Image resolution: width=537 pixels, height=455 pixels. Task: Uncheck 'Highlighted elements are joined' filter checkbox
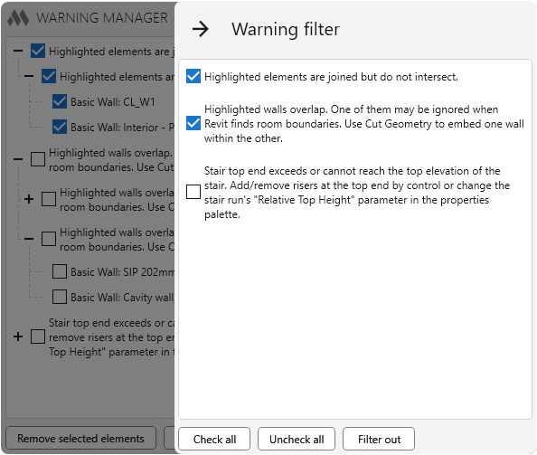click(193, 76)
